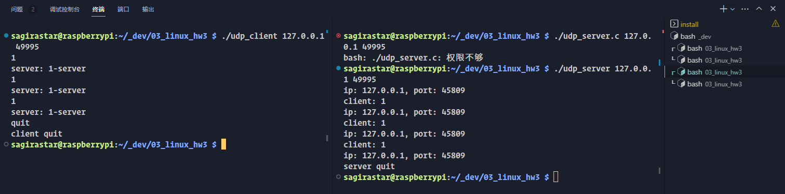The image size is (785, 194).
Task: Switch to the 输出 tab
Action: (x=148, y=9)
